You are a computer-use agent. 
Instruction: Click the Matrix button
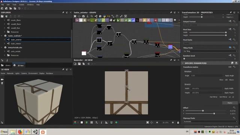tap(230, 103)
